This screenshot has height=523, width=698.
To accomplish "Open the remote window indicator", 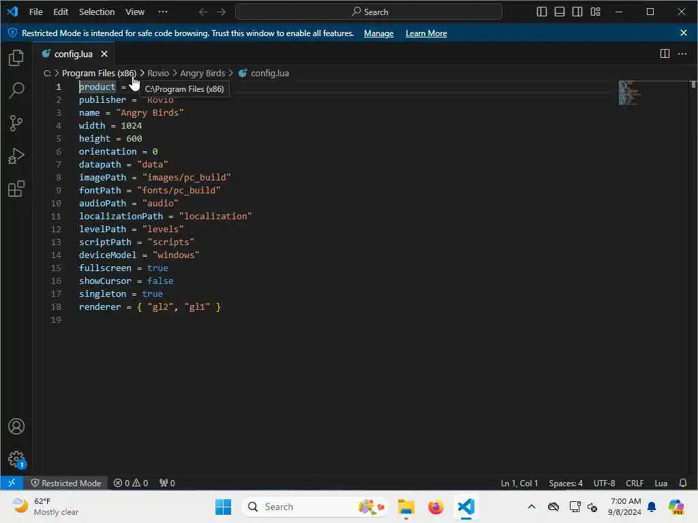I will point(12,483).
